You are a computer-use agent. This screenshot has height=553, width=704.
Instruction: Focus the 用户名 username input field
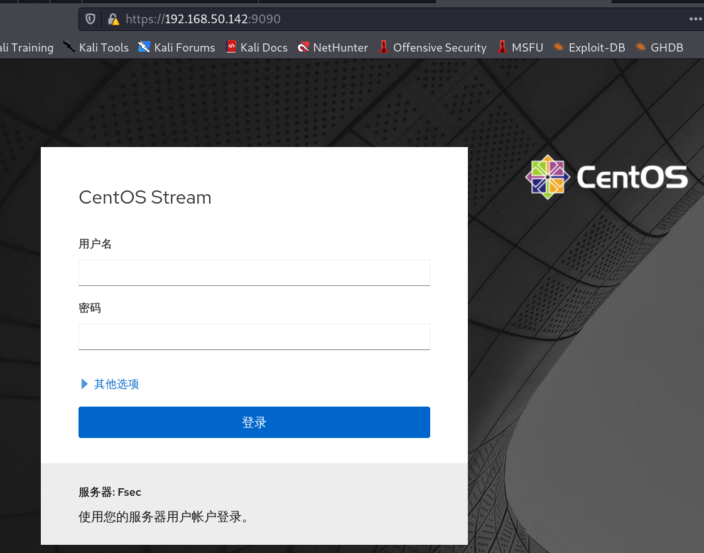(x=254, y=273)
